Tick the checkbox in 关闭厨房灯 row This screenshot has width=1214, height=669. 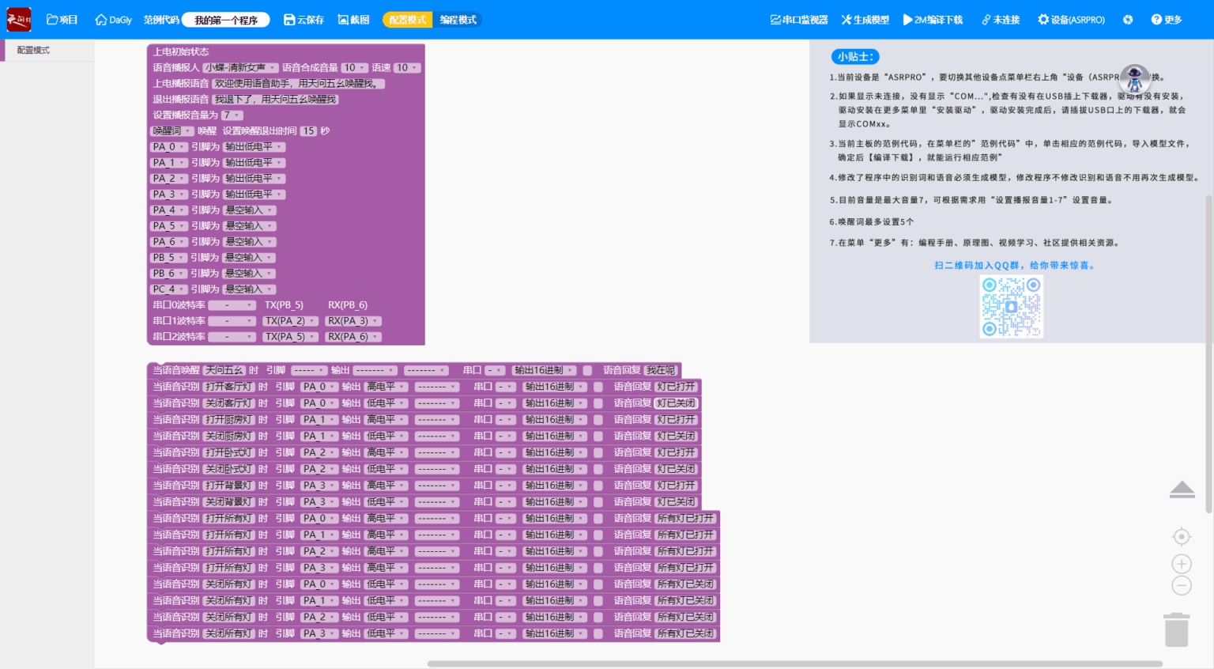[598, 437]
